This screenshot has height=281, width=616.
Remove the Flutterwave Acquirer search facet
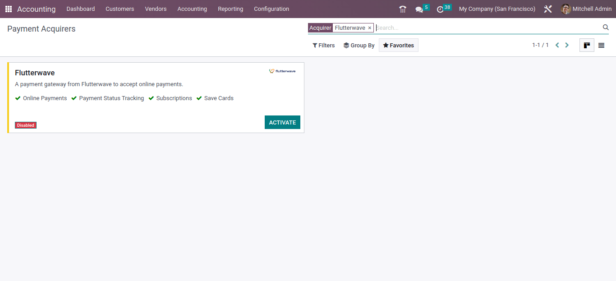[x=370, y=28]
